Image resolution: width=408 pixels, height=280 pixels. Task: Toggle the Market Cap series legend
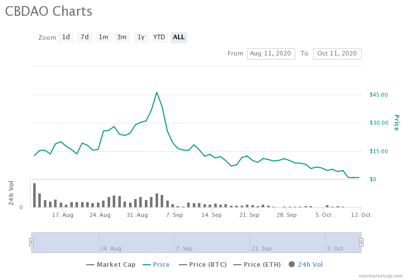coord(111,264)
